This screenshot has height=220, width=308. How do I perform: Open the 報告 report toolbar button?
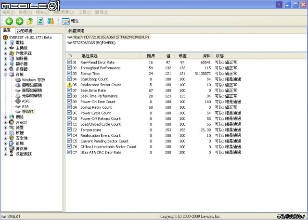click(x=70, y=21)
